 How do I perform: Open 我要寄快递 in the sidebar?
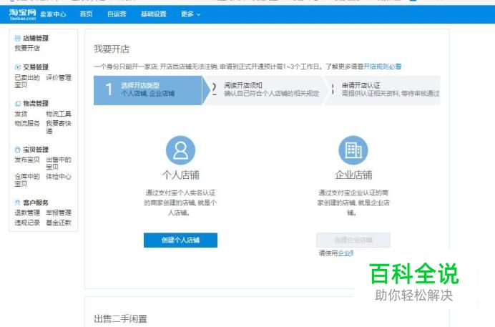point(59,127)
